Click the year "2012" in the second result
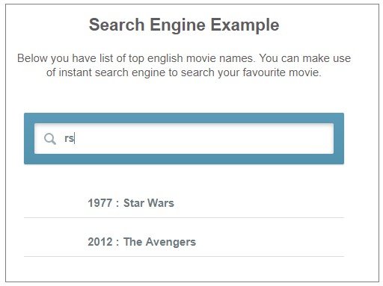 coord(100,242)
